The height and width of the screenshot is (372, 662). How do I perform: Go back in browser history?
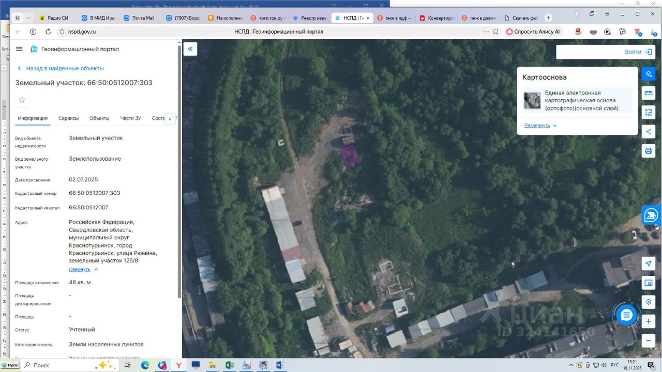18,32
